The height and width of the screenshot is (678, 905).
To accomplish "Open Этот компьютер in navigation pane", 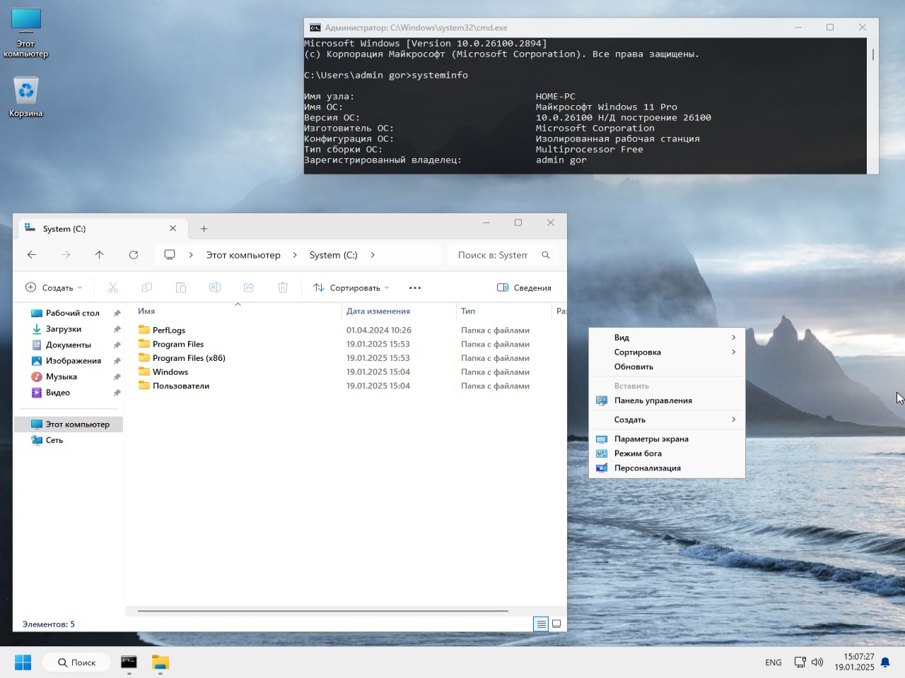I will (69, 424).
